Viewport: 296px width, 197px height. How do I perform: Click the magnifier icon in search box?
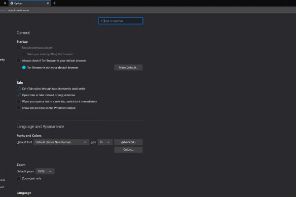pyautogui.click(x=102, y=21)
